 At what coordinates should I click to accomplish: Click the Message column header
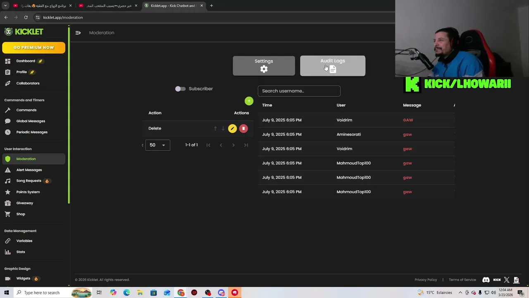(412, 105)
